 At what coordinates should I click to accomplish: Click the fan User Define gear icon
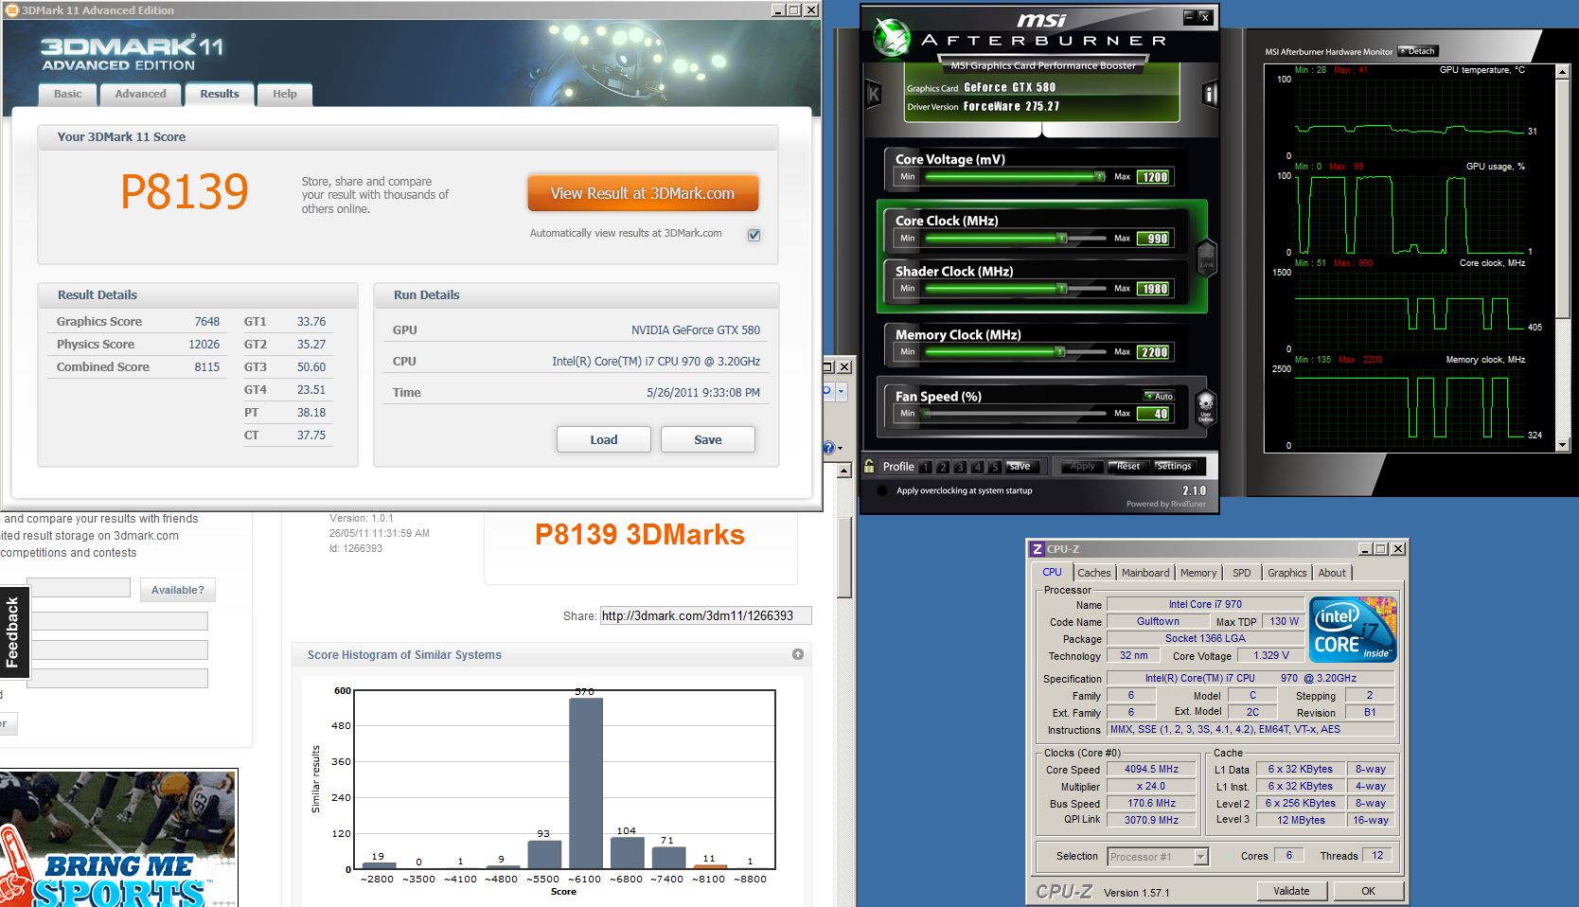1205,407
